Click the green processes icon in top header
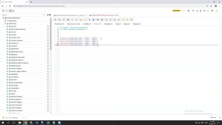Screen dimensions: 222x125 point(204,11)
